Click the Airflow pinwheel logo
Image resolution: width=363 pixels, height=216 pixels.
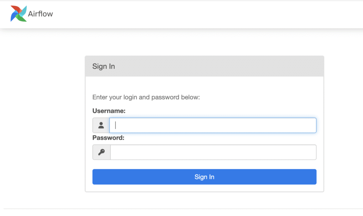pyautogui.click(x=18, y=14)
